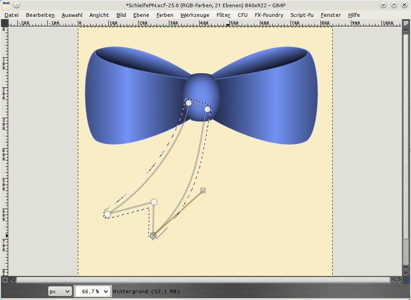Click the leftmost path anchor at ribbon tip
The width and height of the screenshot is (411, 300).
point(107,214)
